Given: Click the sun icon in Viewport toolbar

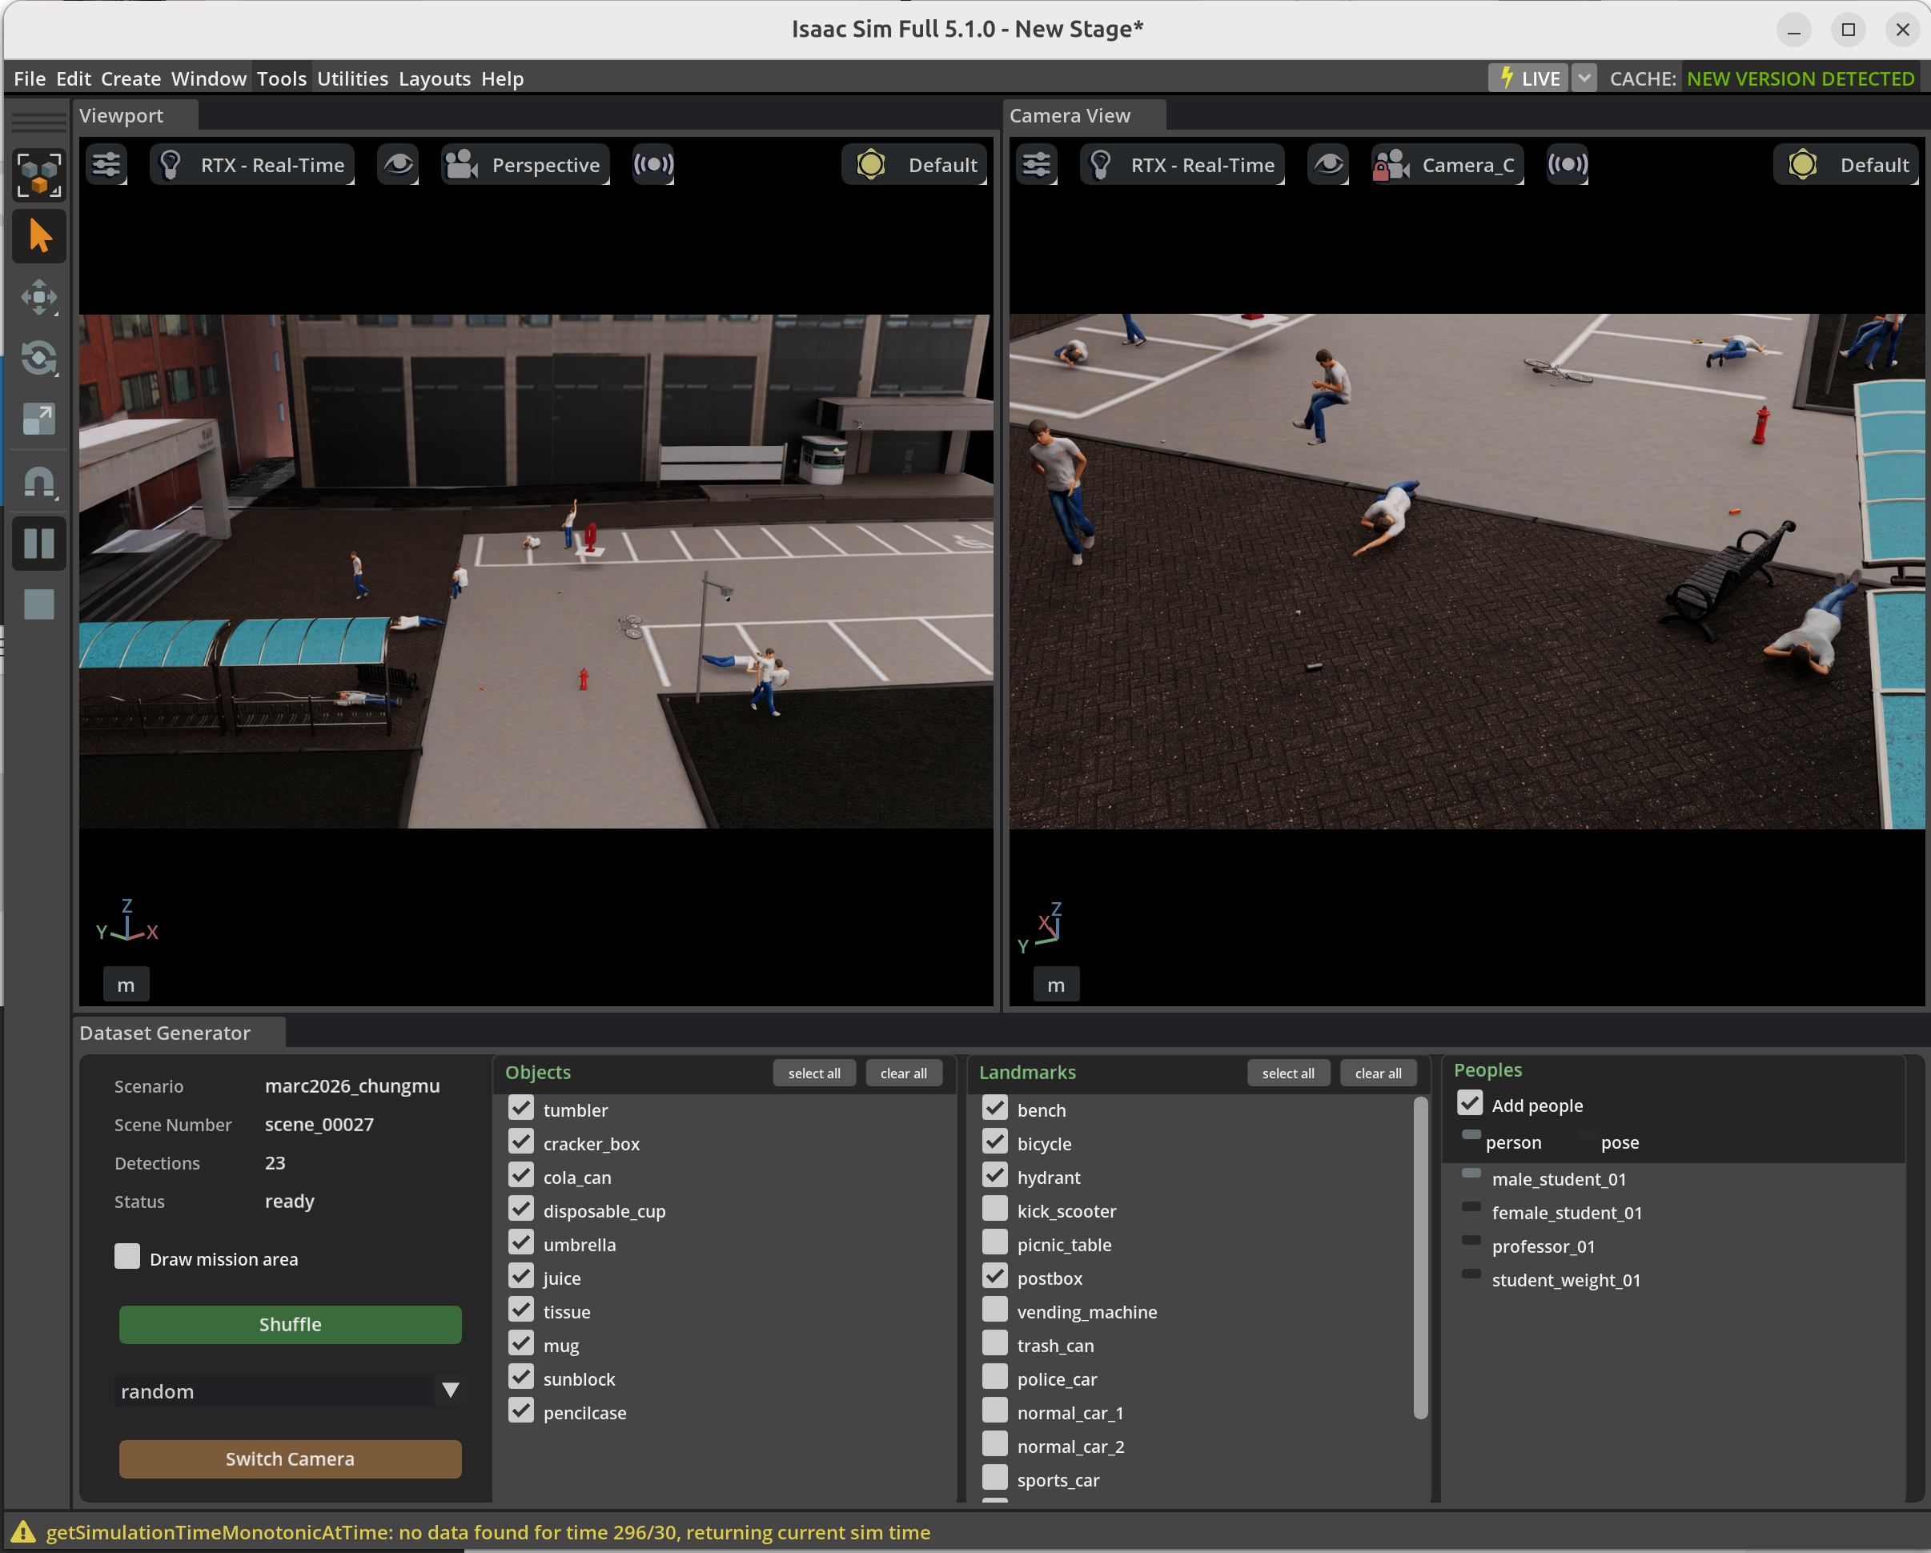Looking at the screenshot, I should [870, 165].
